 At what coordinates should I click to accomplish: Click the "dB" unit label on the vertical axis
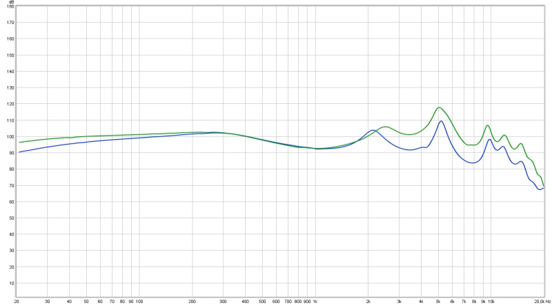point(10,2)
